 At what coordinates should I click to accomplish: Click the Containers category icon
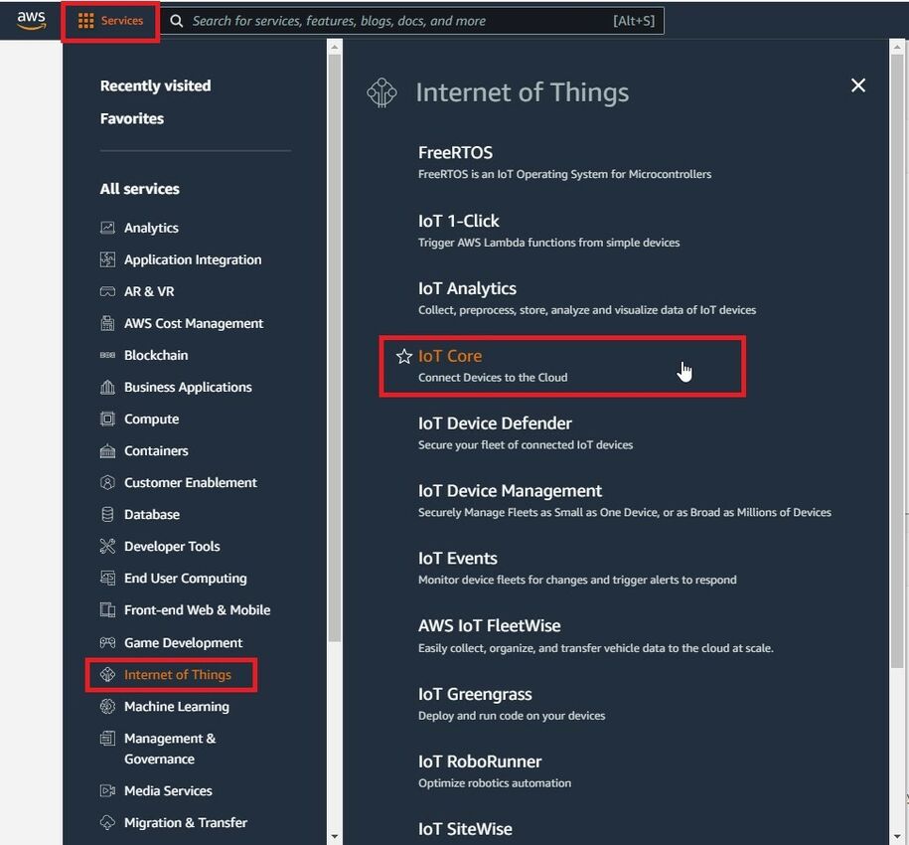(107, 450)
